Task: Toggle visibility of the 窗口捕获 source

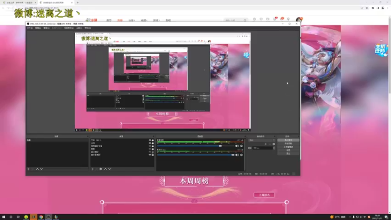Action: 150,152
